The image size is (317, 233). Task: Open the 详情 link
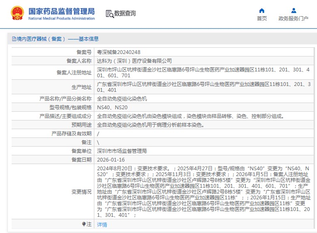pos(102,225)
